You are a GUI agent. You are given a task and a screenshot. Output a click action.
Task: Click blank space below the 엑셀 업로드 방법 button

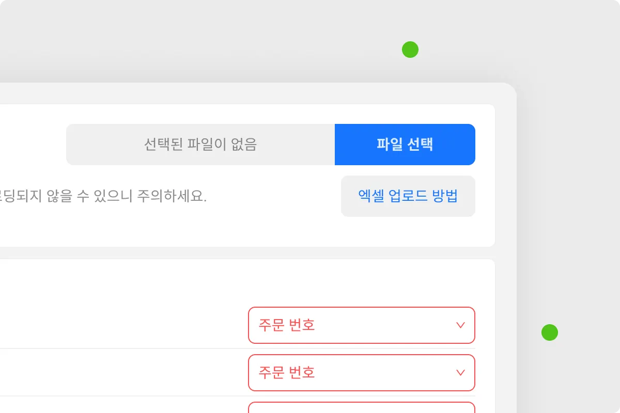point(408,231)
